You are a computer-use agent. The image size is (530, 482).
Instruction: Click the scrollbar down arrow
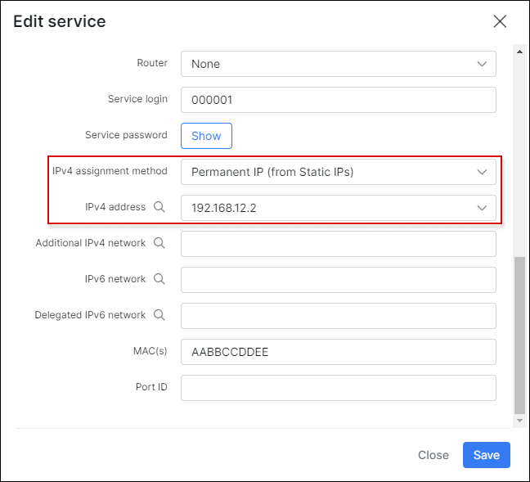tap(519, 421)
